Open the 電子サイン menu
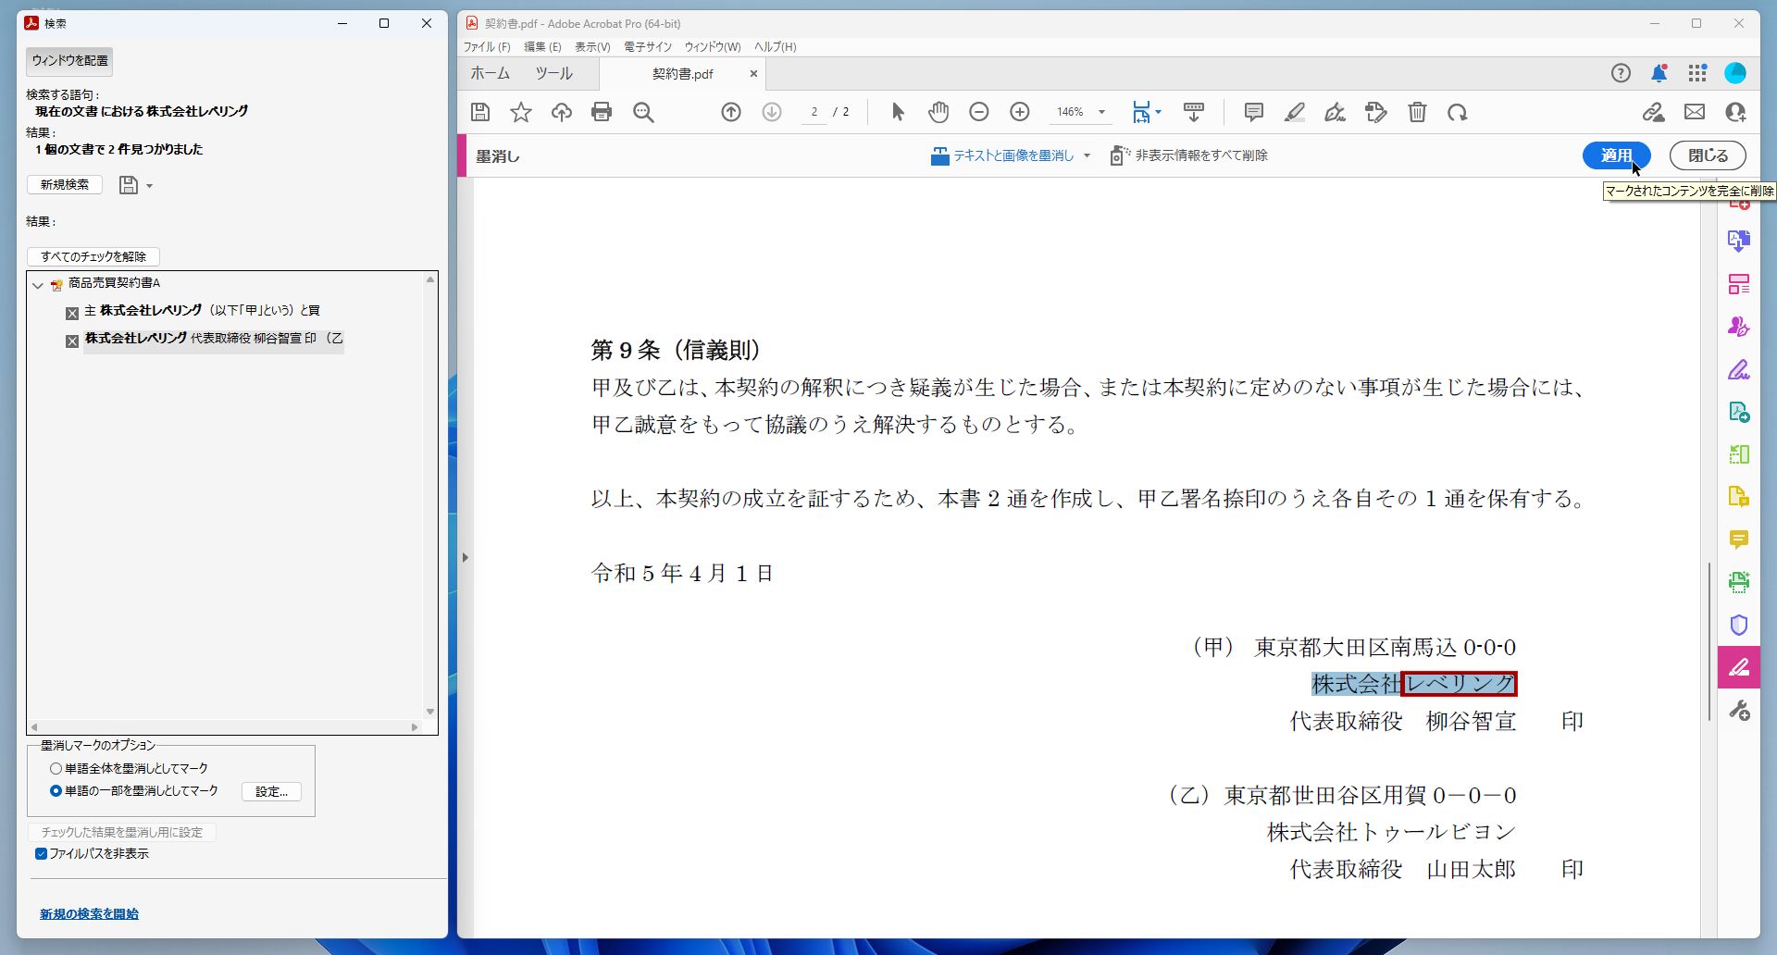This screenshot has height=955, width=1777. (648, 46)
